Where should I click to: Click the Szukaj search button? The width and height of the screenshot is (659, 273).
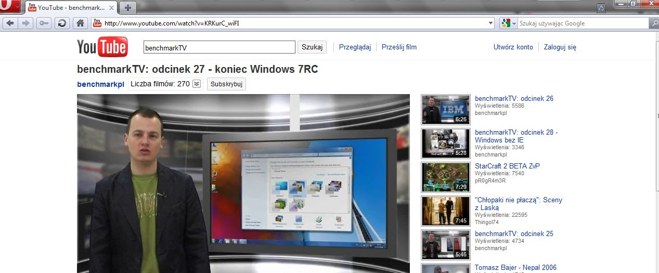pyautogui.click(x=312, y=47)
